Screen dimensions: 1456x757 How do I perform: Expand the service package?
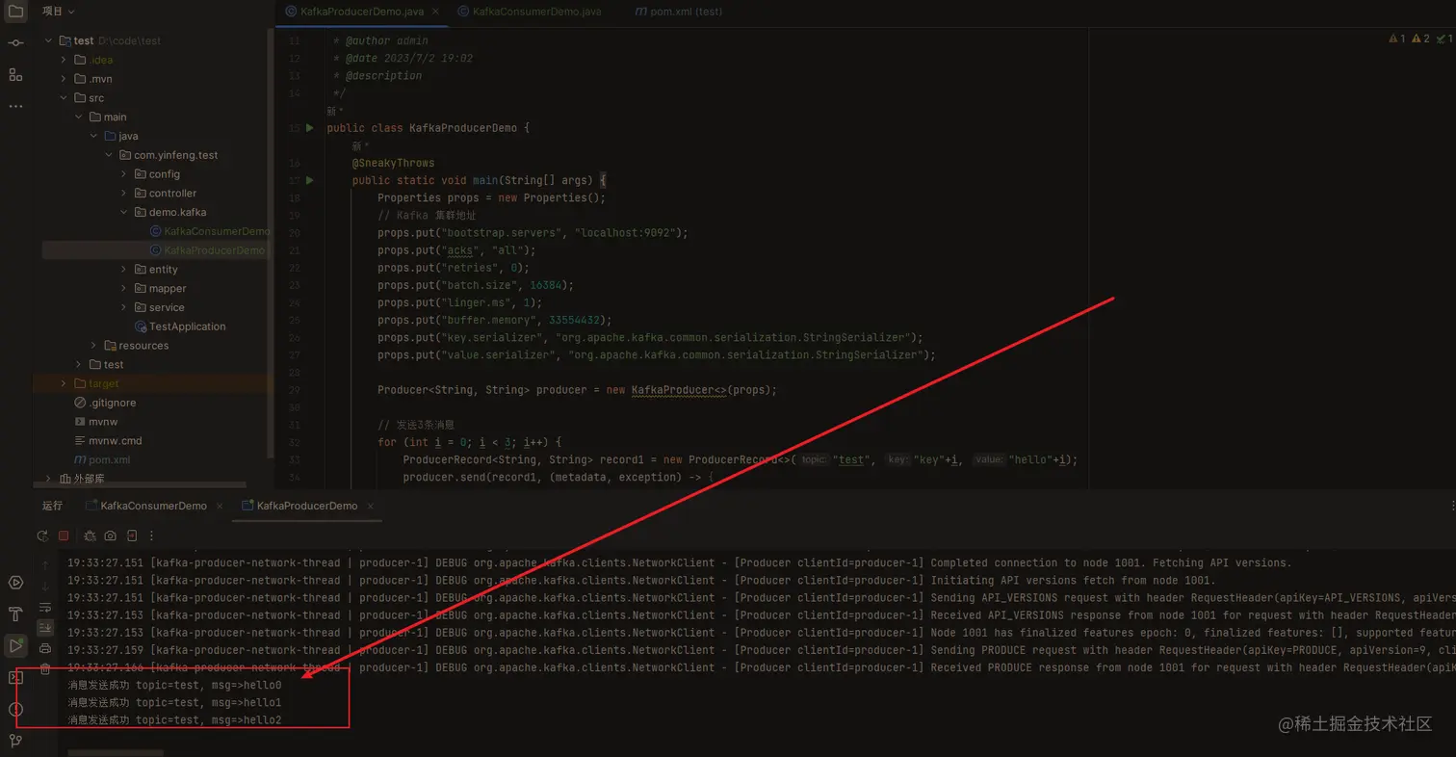pyautogui.click(x=124, y=307)
